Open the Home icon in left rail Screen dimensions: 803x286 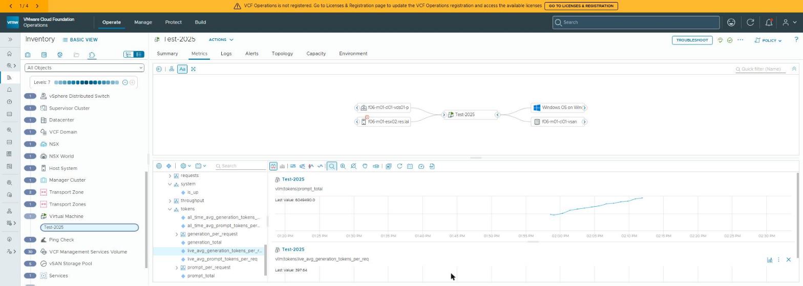point(10,54)
